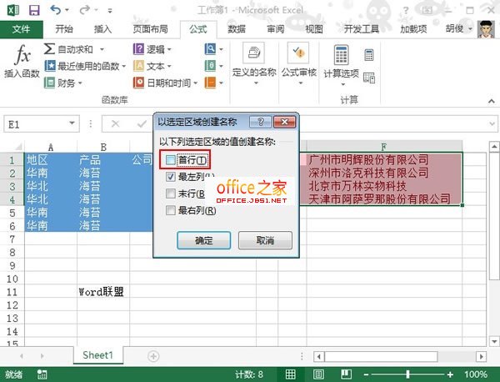
Task: Click the AutoSum sigma icon
Action: [x=49, y=49]
